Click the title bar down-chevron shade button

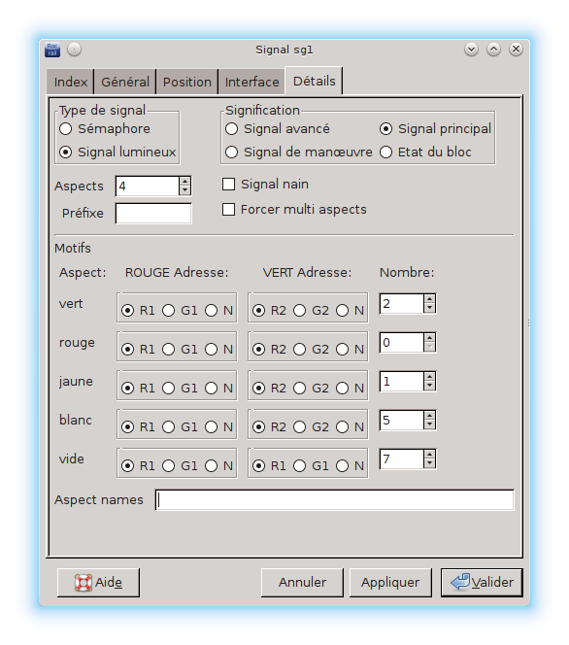[x=471, y=50]
